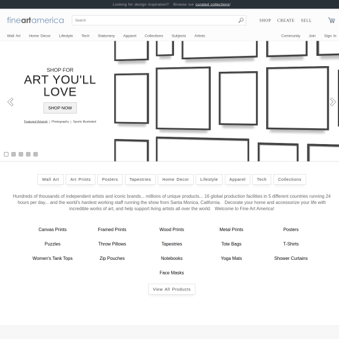Click the SHOP NOW button

60,108
